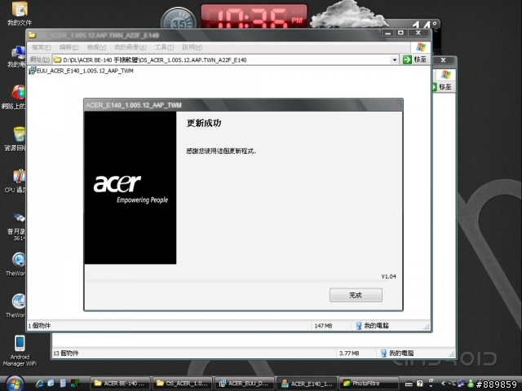Switch to PhotoFiltre taskbar item
Image resolution: width=522 pixels, height=391 pixels.
[369, 384]
